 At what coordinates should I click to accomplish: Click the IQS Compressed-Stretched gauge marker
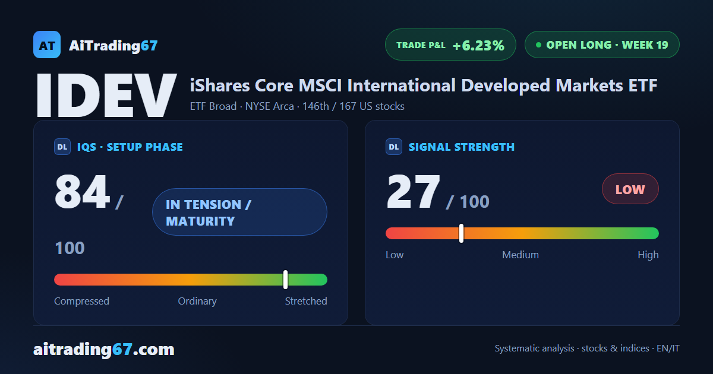[x=286, y=280]
